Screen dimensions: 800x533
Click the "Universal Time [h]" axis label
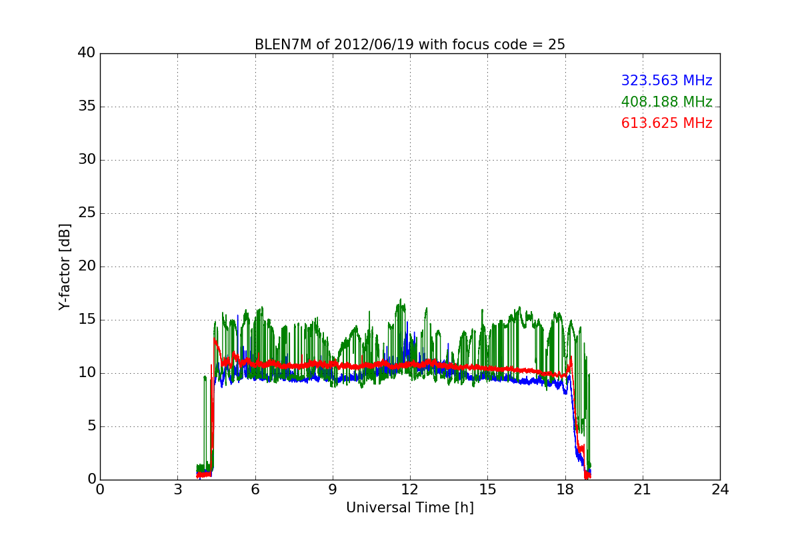tap(410, 508)
